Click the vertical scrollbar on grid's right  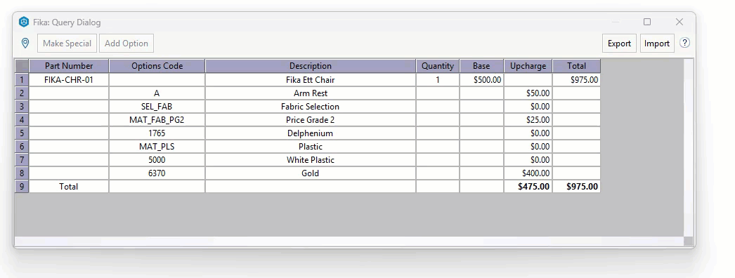pos(688,147)
